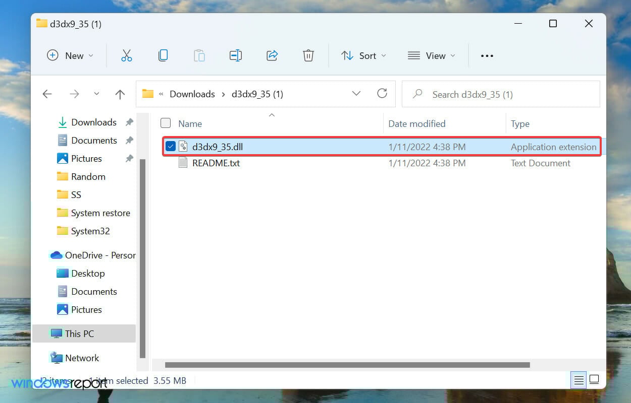
Task: Select OneDrive - Personal in sidebar
Action: (x=100, y=255)
